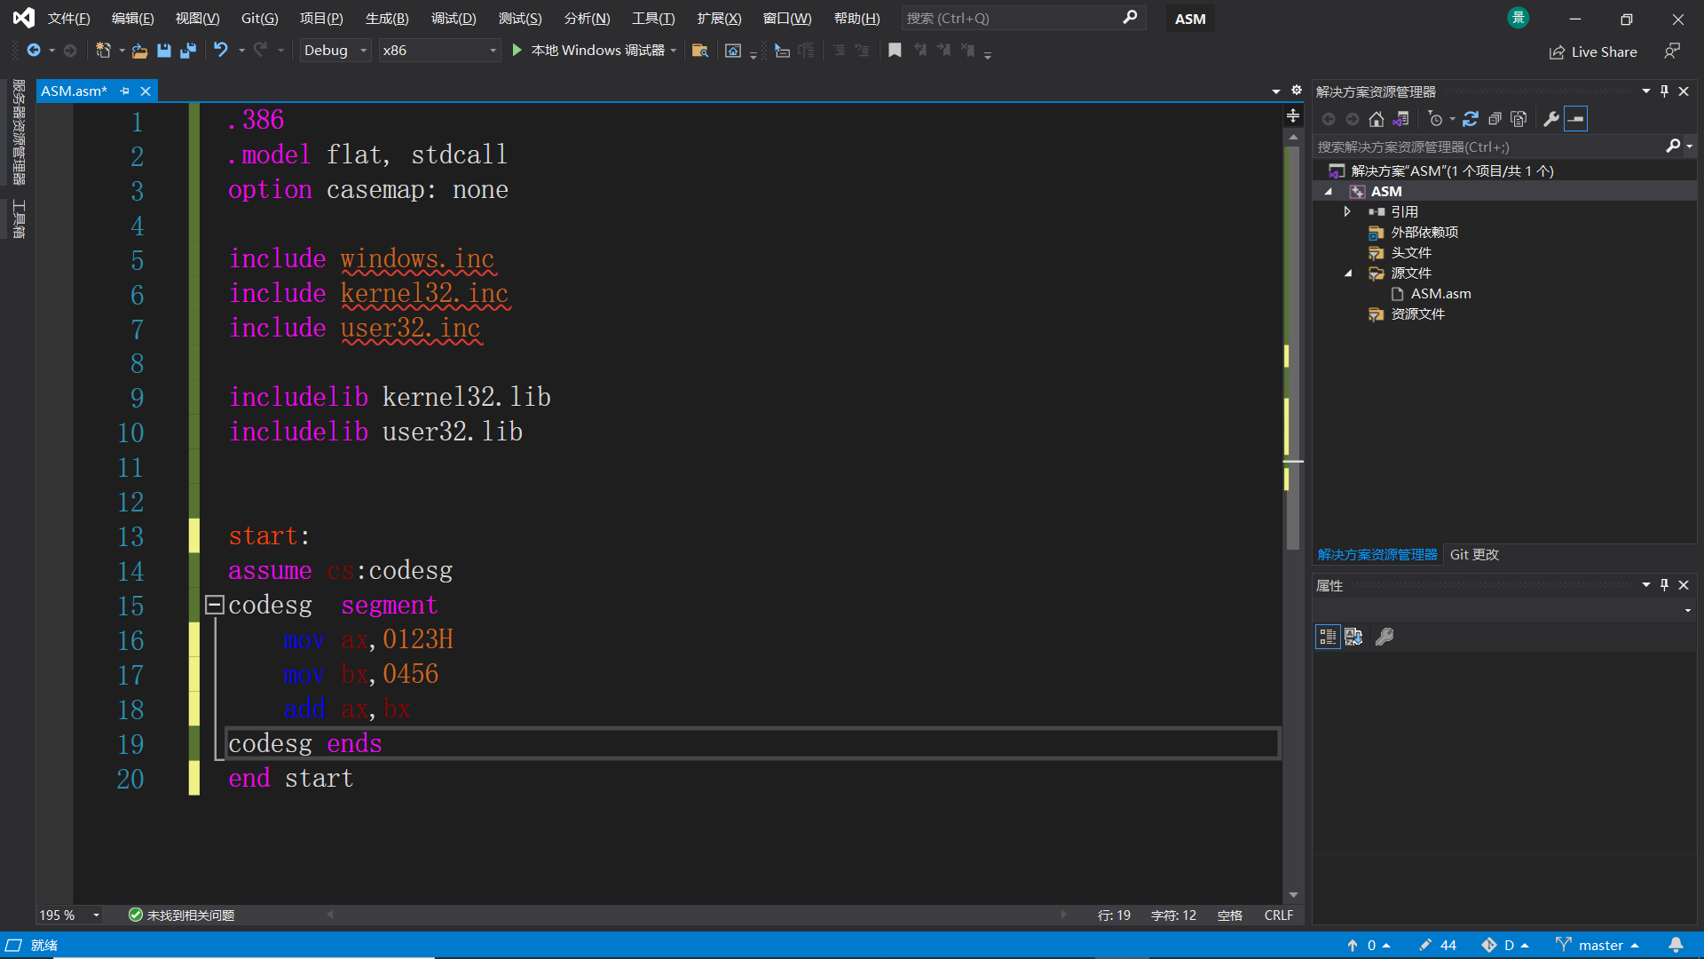Viewport: 1704px width, 959px height.
Task: Click the Open File folder icon
Action: [x=139, y=51]
